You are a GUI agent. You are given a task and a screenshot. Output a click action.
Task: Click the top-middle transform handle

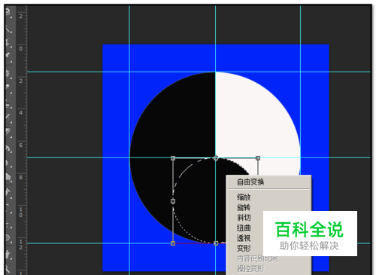(x=216, y=158)
